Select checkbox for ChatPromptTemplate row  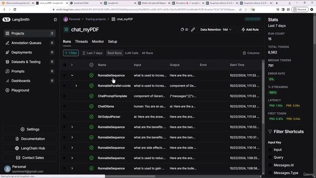pos(65,96)
